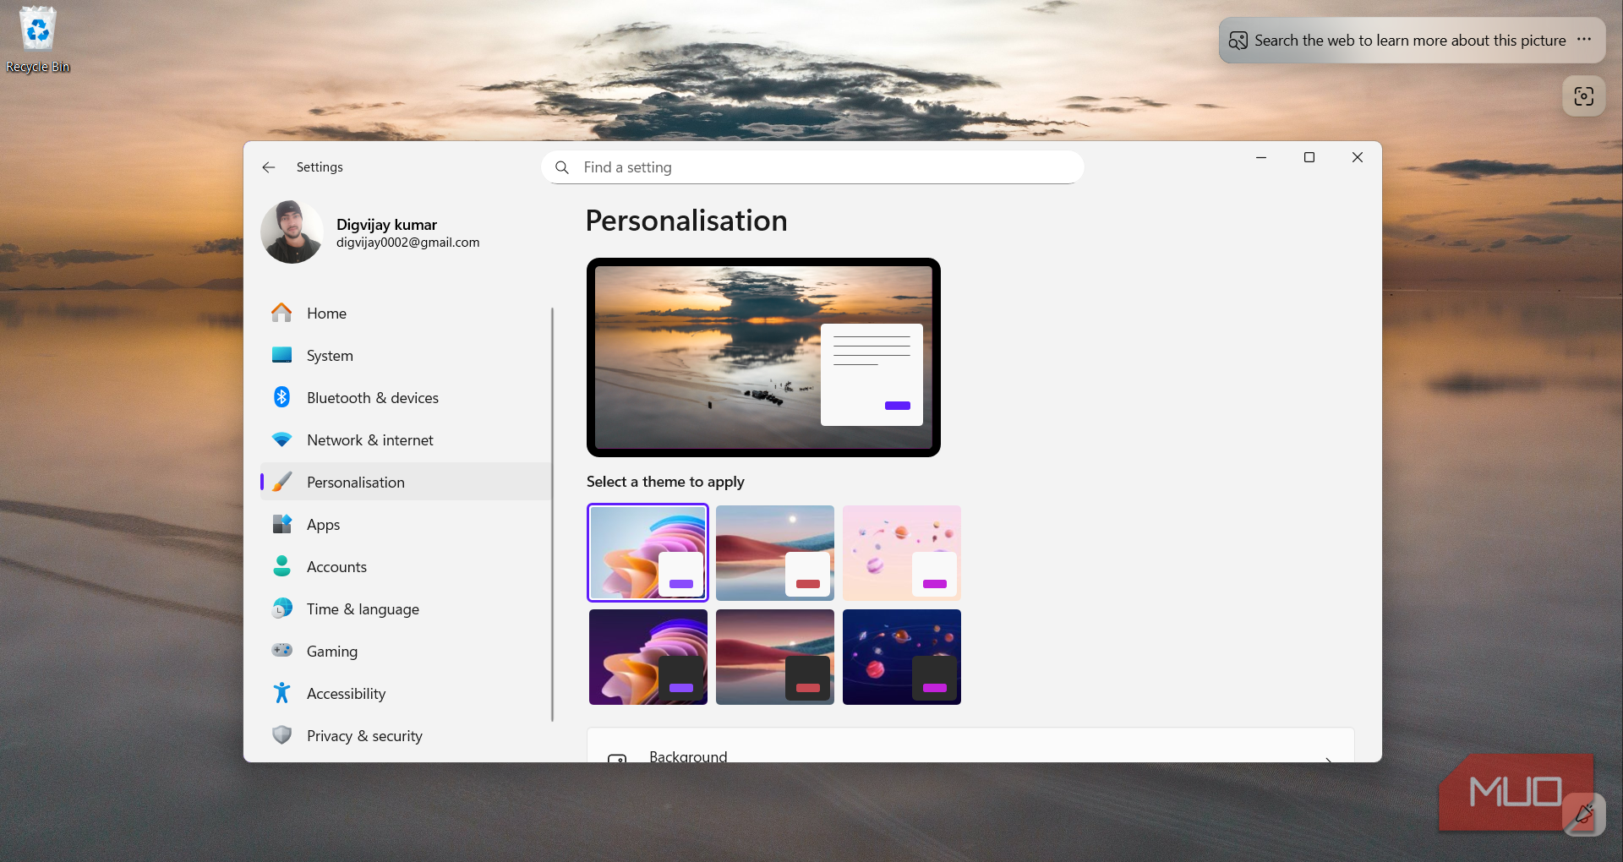This screenshot has width=1623, height=862.
Task: Open more options beside picture search
Action: point(1584,40)
